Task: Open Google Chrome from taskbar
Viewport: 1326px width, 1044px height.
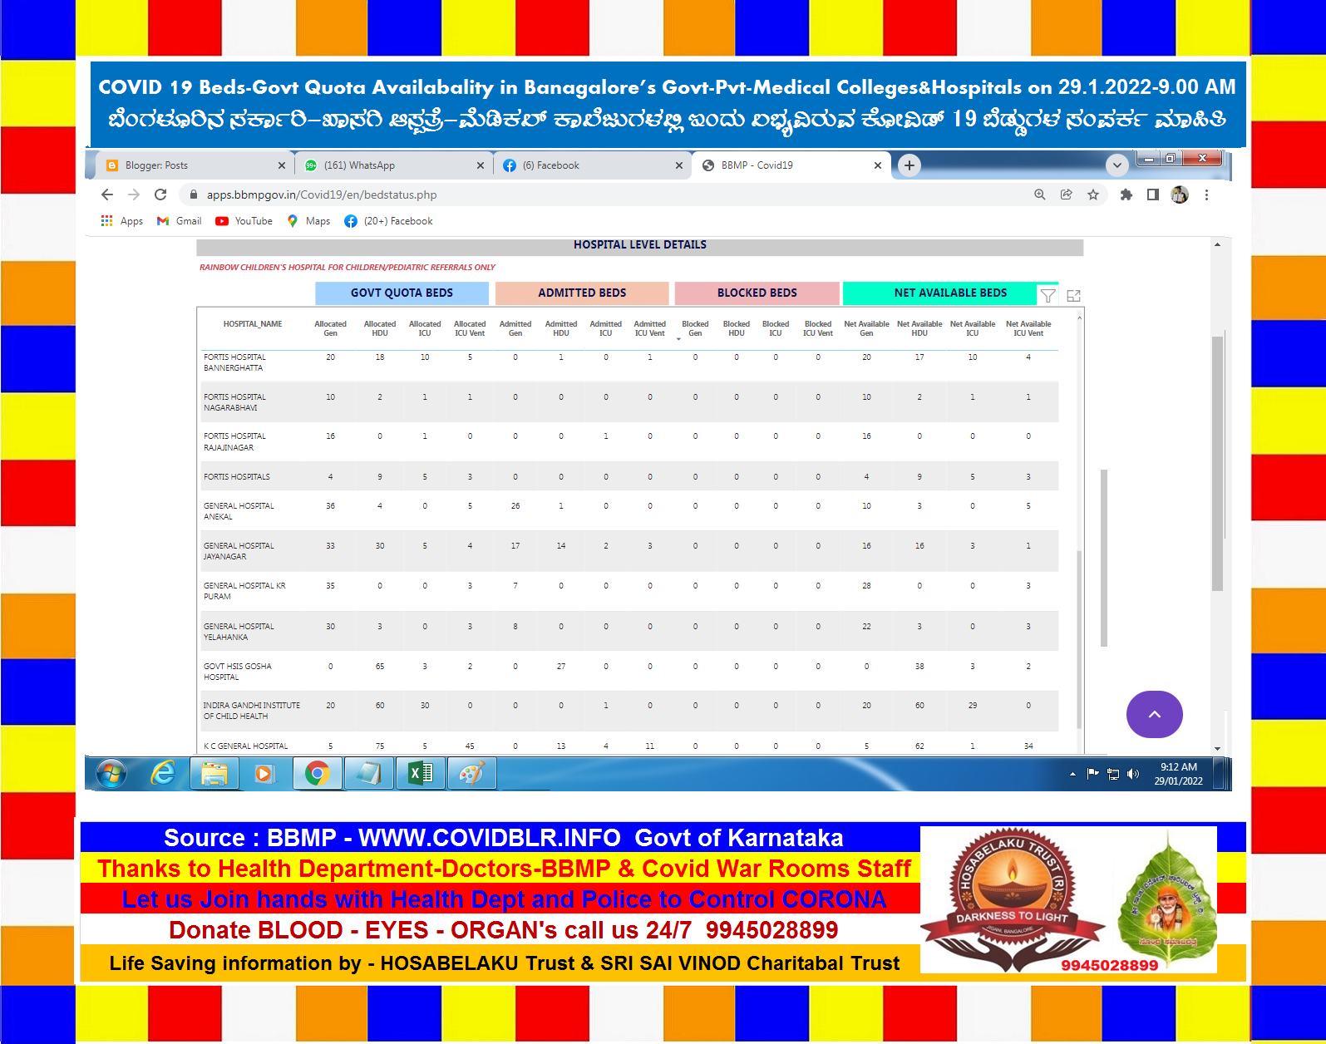Action: [317, 774]
